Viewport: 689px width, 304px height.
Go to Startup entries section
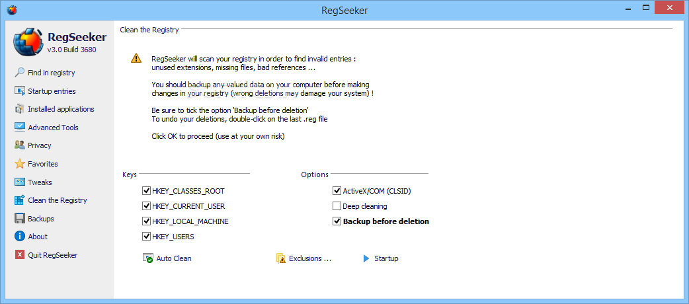pos(52,91)
